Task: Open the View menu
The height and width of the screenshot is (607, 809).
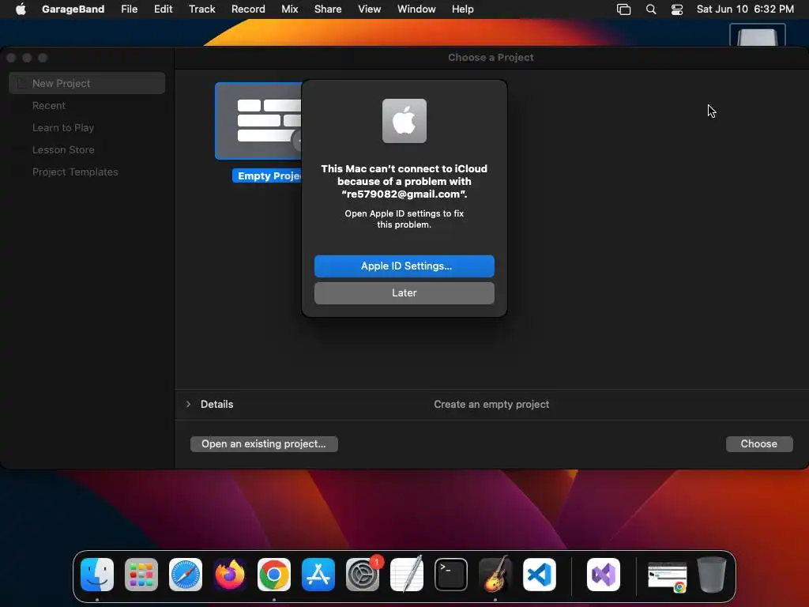Action: pos(370,9)
